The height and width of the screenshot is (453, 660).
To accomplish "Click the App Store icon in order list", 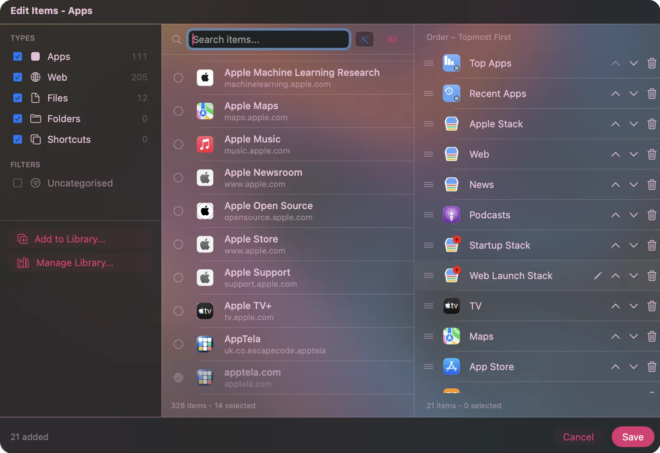I will [451, 366].
